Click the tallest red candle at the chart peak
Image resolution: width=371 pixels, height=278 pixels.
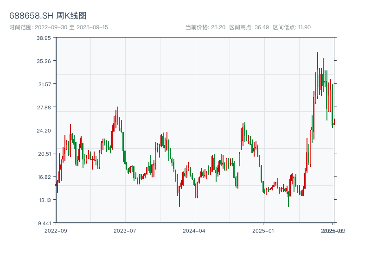[x=318, y=75]
